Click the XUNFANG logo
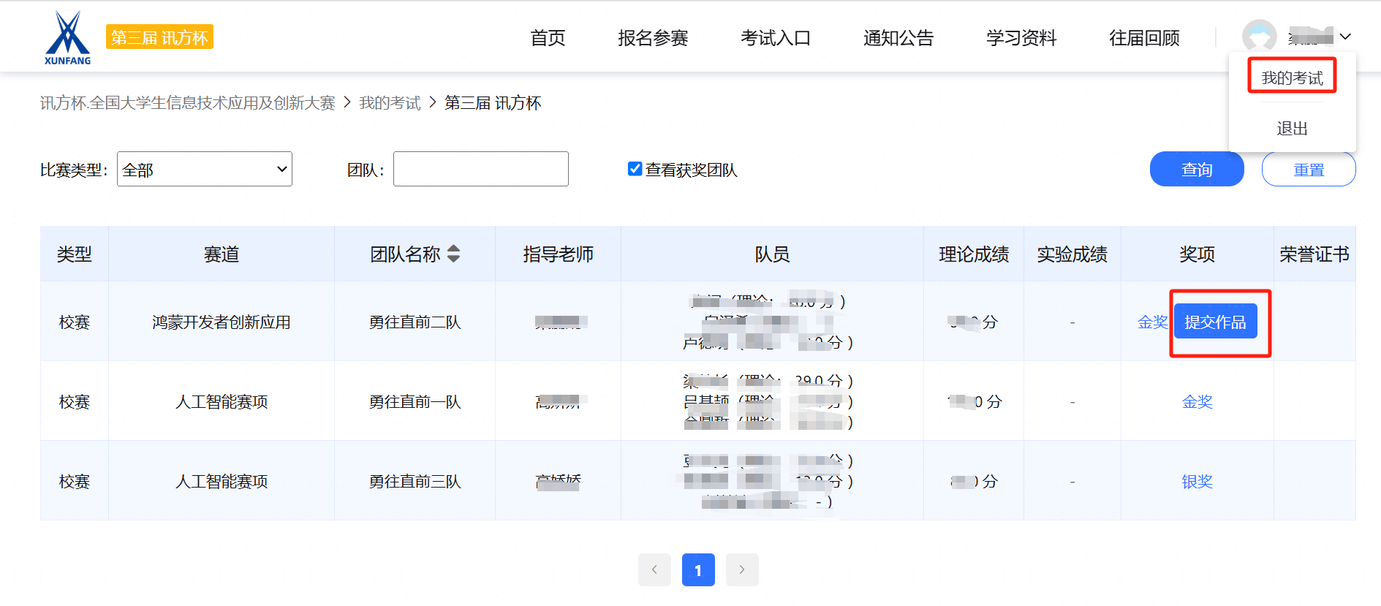The image size is (1381, 606). 67,38
